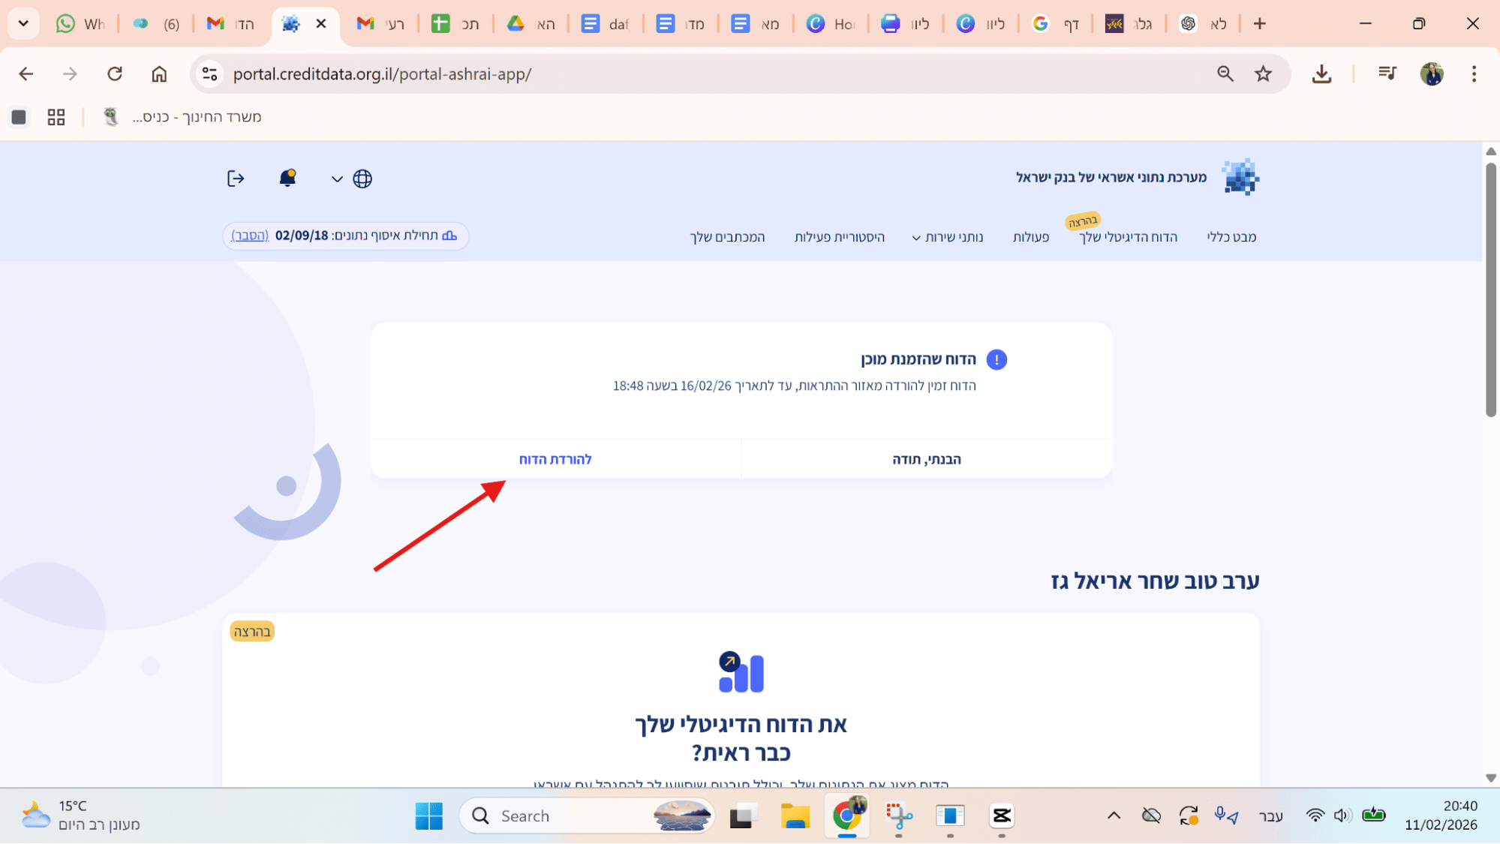
Task: Open the media control icon in Chrome toolbar
Action: click(1387, 74)
